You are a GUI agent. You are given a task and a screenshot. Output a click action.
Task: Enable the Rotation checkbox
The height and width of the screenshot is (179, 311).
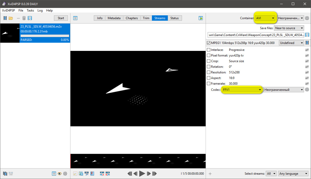click(x=208, y=67)
